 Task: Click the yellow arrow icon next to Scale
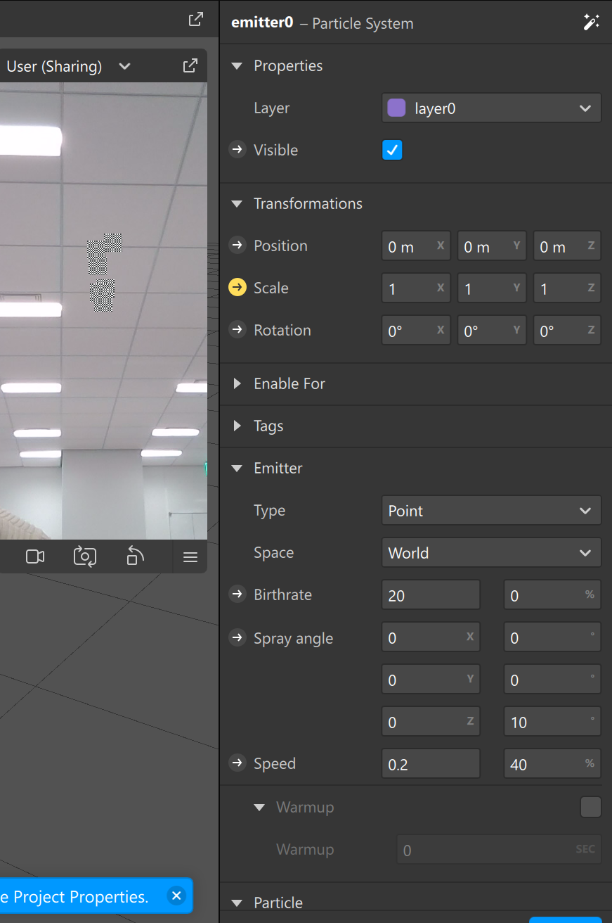(237, 288)
